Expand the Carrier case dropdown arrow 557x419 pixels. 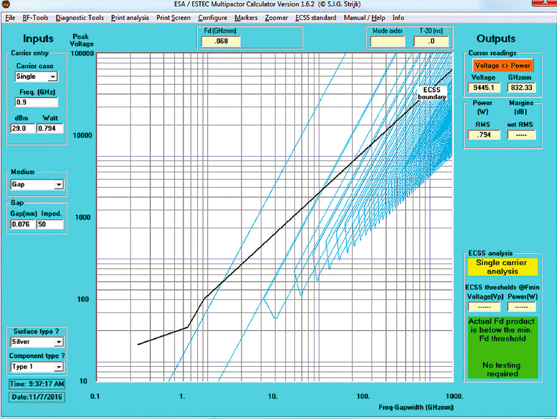click(x=53, y=76)
